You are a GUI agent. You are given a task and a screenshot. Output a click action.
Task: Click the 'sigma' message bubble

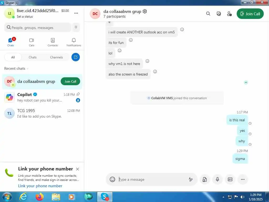coord(240,159)
